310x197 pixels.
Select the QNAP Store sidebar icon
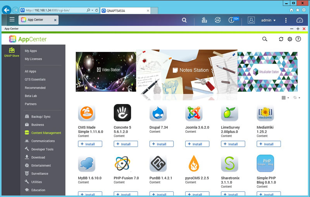12,52
